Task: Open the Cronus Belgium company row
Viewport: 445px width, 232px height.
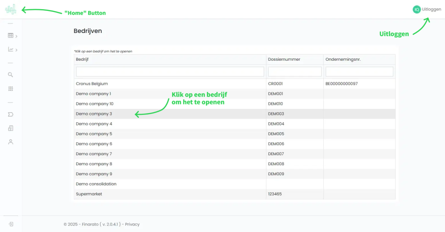Action: pos(92,84)
